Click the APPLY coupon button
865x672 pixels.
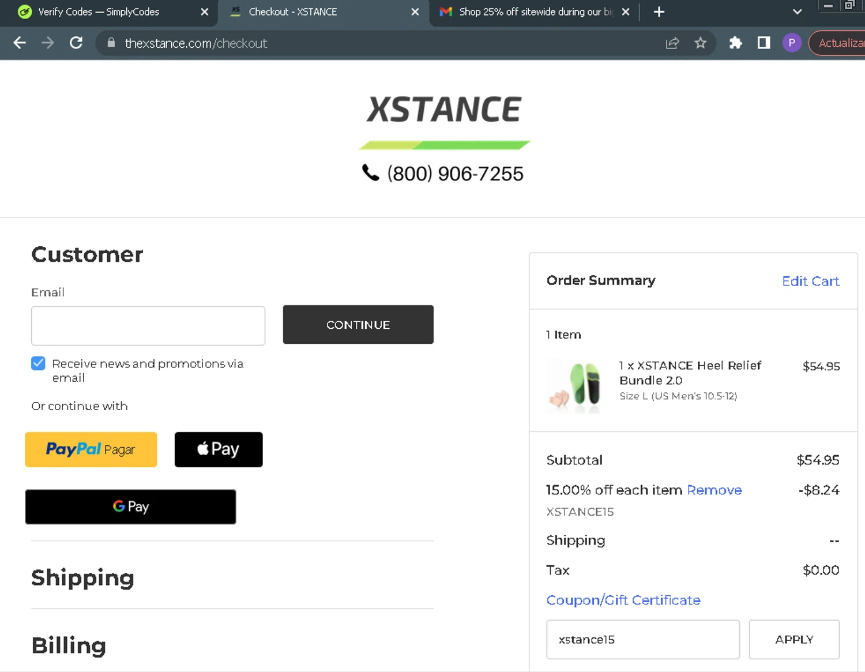pos(794,639)
